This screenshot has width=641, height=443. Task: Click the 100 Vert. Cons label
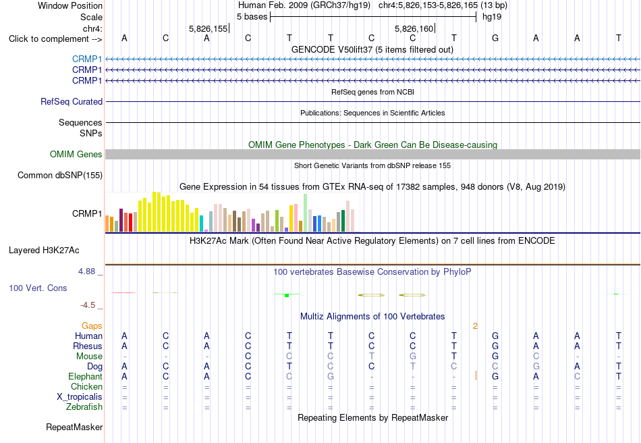38,288
